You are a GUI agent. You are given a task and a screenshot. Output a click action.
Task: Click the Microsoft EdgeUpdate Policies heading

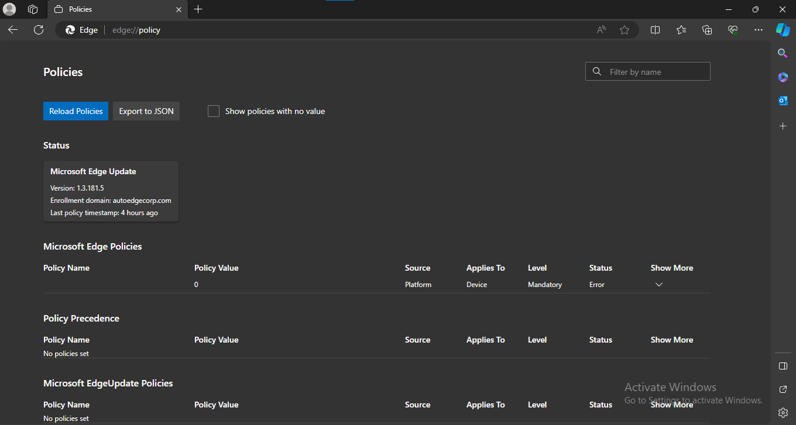coord(108,383)
